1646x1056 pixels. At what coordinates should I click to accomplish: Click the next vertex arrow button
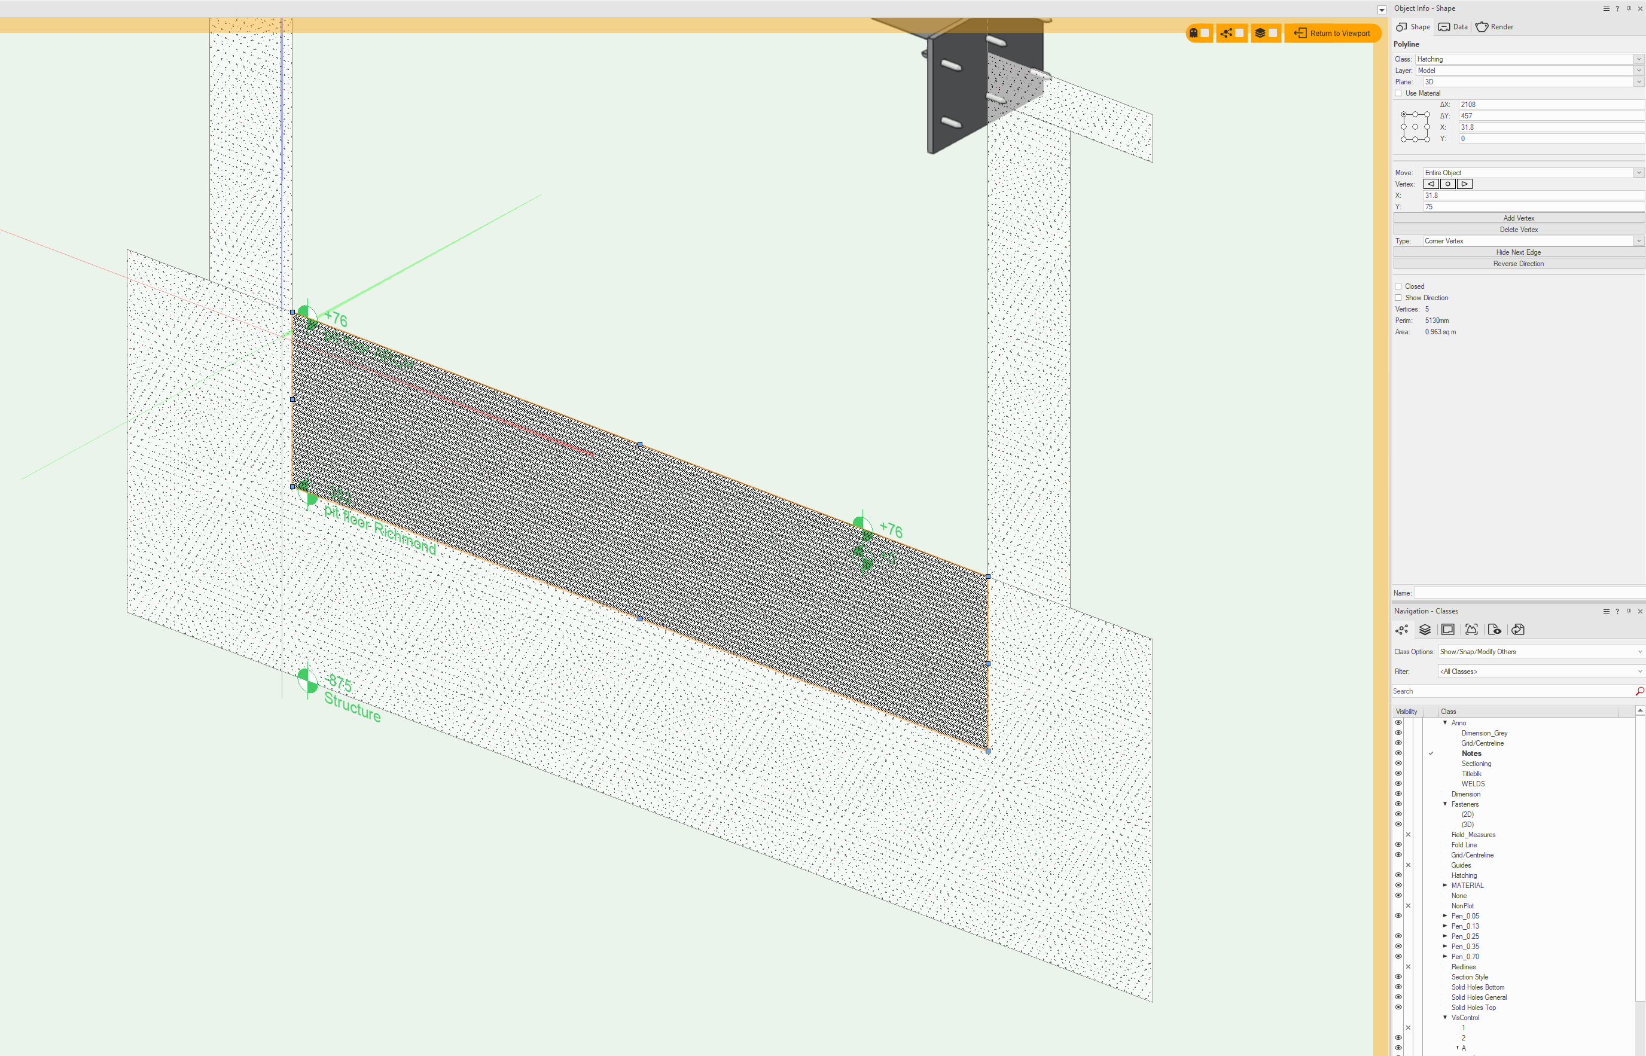pos(1464,184)
